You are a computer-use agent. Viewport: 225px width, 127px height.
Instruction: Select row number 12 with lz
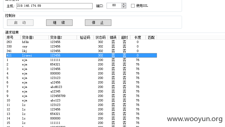[x=82, y=109]
